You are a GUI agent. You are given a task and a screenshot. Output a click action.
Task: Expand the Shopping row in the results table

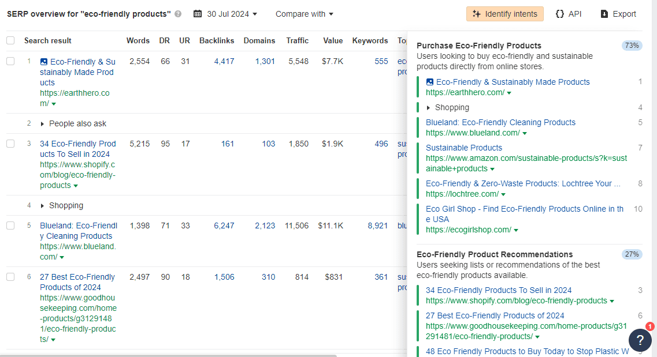[42, 206]
